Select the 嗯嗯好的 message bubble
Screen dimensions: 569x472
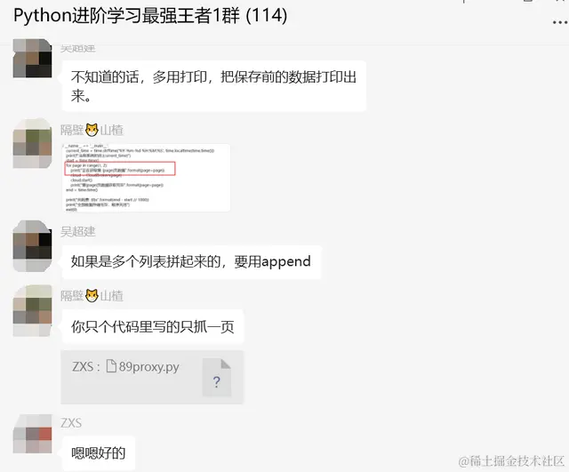[99, 453]
